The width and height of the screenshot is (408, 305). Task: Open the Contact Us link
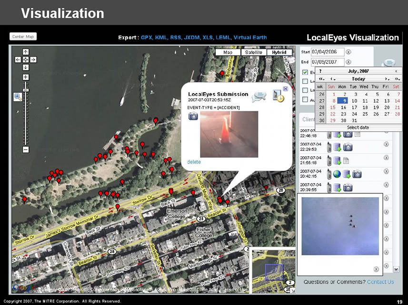coord(380,282)
